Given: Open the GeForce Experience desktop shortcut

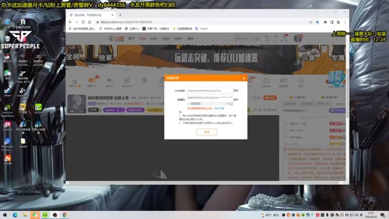Looking at the screenshot, I should 7,111.
